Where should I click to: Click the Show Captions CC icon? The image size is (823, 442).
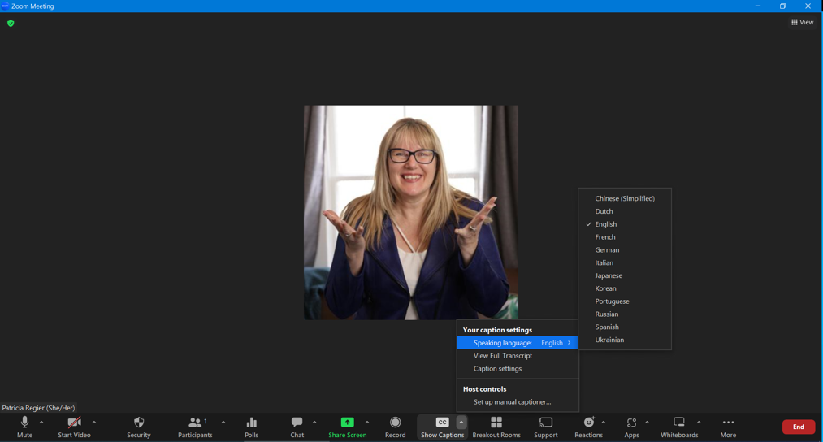(x=443, y=422)
